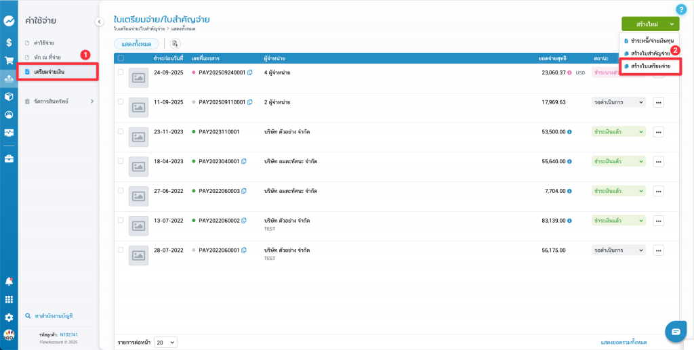This screenshot has width=694, height=350.
Task: Open the notifications bell icon
Action: coord(9,281)
